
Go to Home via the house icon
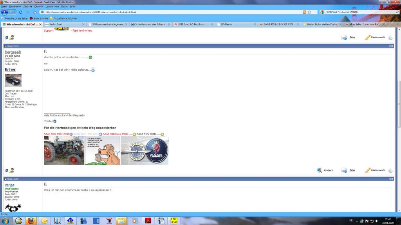pos(35,12)
